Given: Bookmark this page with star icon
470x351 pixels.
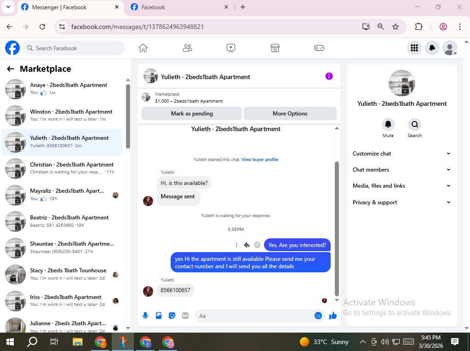Looking at the screenshot, I should (x=395, y=27).
